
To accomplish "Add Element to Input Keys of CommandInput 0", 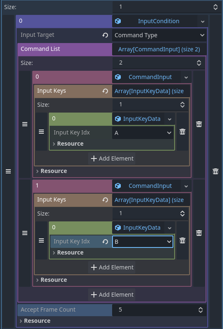I will 112,158.
